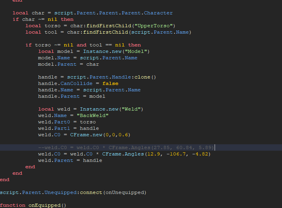This screenshot has height=208, width=282.
Task: Click 'script.Parent.Unequipped:connect(onUnequipped)' line
Action: pos(73,192)
